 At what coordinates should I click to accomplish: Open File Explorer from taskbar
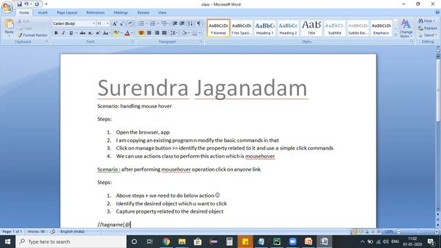(182, 242)
